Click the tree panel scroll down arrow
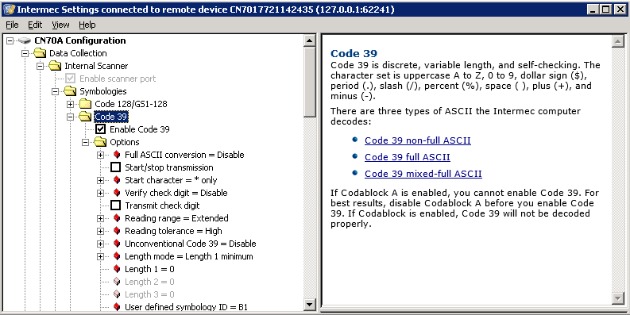This screenshot has width=630, height=315. [310, 305]
